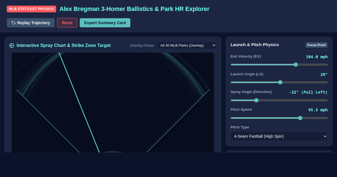Click the Interactive Spray Chart heading

click(x=63, y=46)
